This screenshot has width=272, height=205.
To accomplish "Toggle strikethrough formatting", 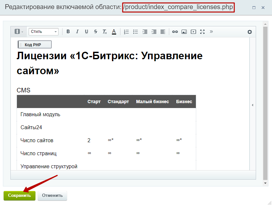I will tap(96, 32).
